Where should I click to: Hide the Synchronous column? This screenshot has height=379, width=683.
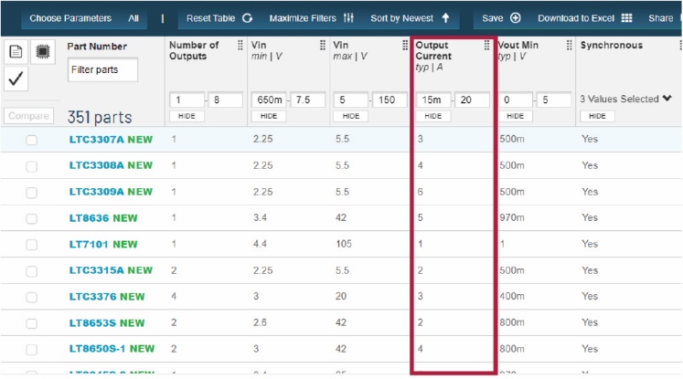pyautogui.click(x=597, y=116)
